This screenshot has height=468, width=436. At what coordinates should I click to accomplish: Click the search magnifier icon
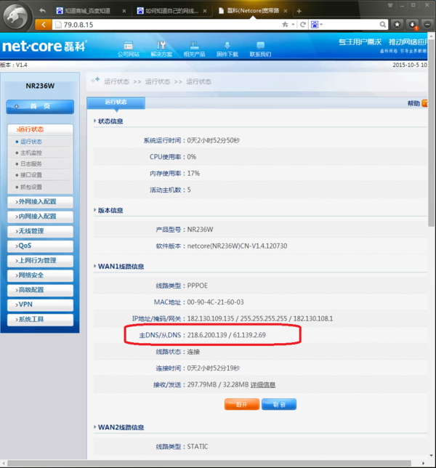(382, 25)
